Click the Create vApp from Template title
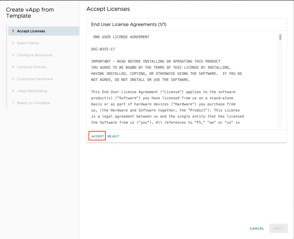Viewport: 294px width, 239px height. pyautogui.click(x=30, y=13)
